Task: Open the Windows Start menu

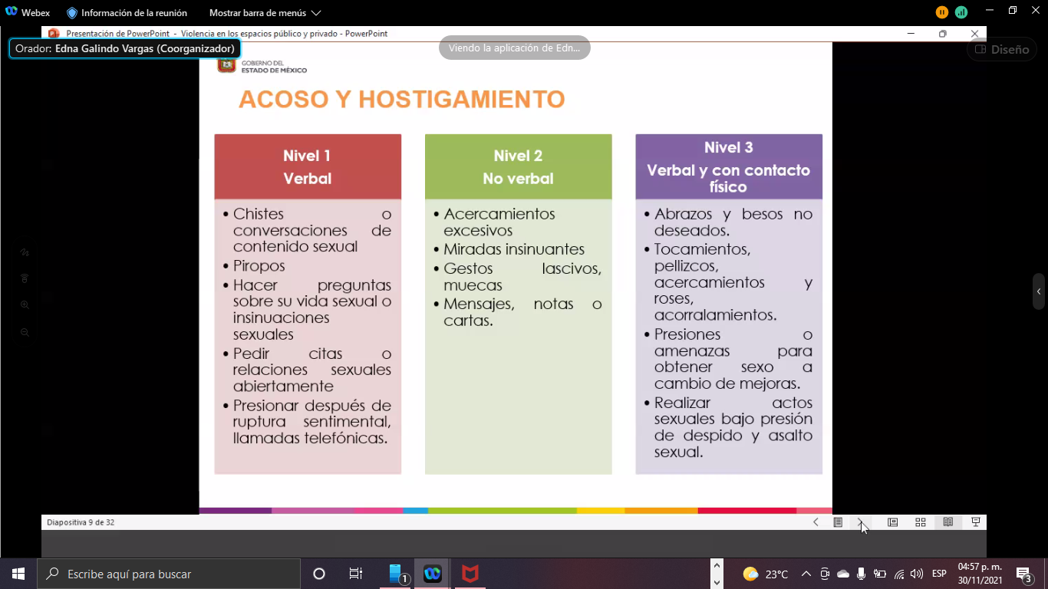Action: click(18, 574)
